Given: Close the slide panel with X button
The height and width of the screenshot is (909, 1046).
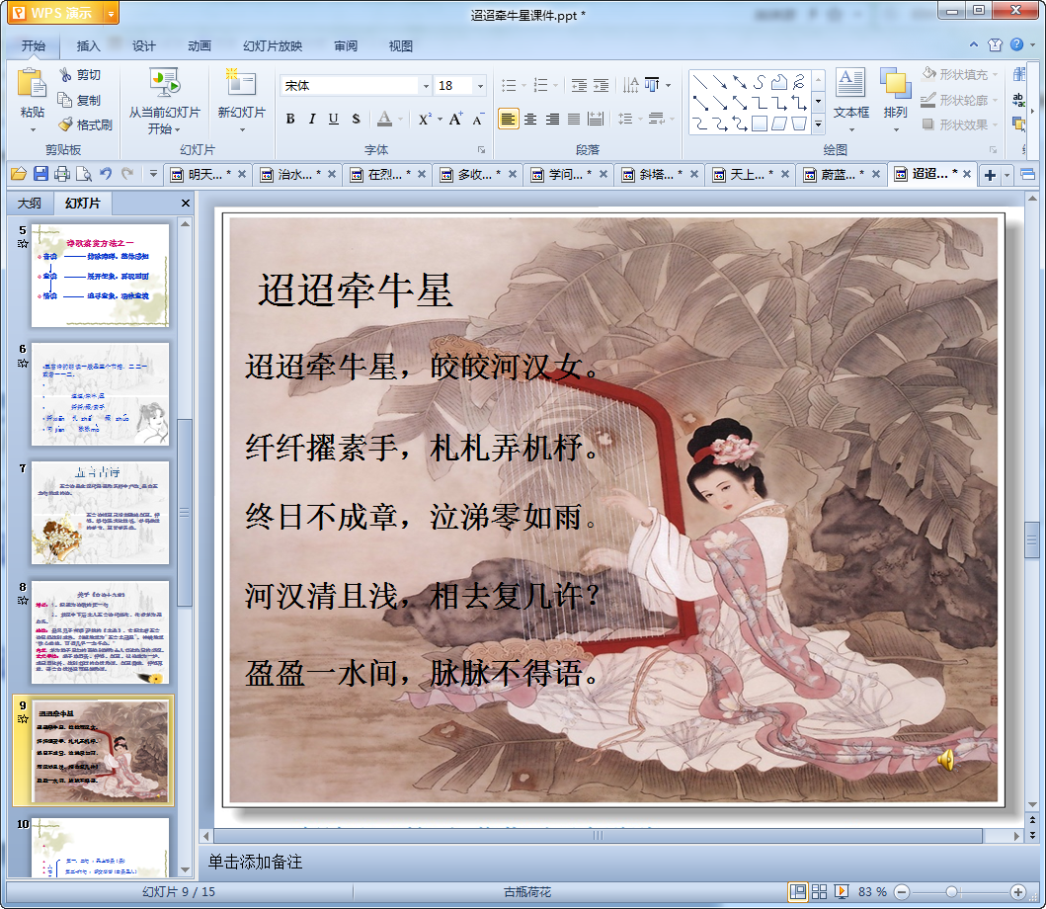Looking at the screenshot, I should click(x=186, y=203).
